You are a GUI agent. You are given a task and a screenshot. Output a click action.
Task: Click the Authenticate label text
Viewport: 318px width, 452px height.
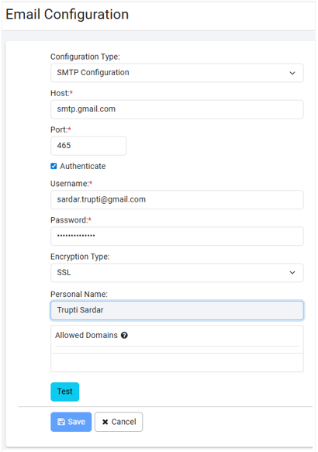(83, 167)
